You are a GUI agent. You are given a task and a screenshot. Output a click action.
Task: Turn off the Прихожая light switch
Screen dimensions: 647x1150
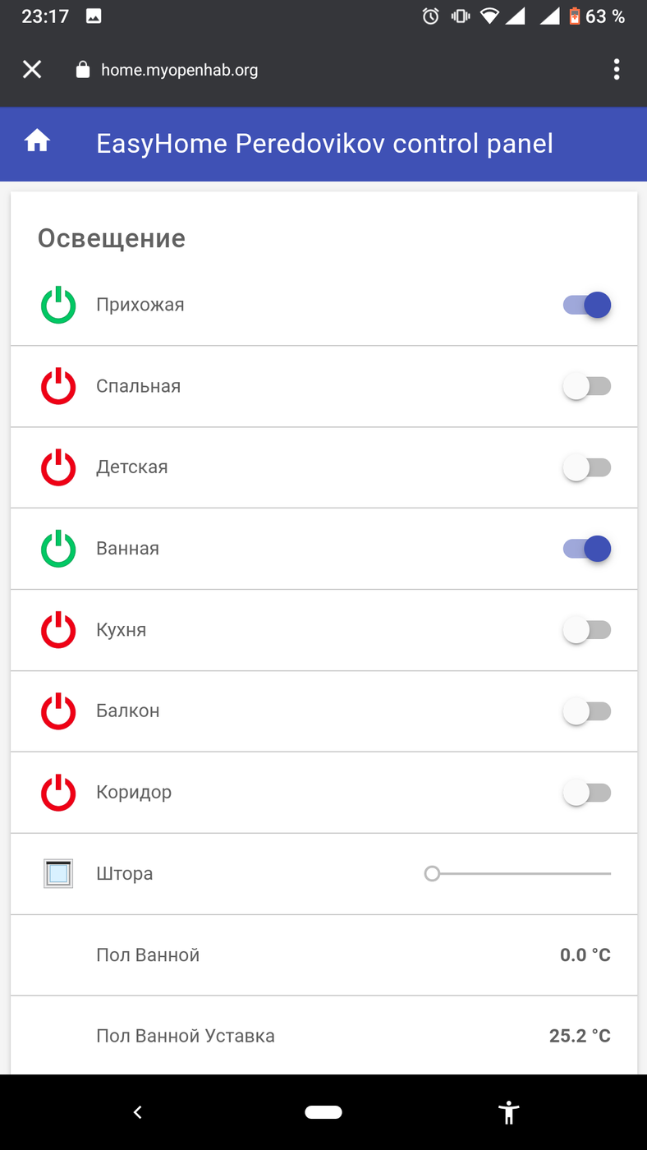pyautogui.click(x=587, y=305)
